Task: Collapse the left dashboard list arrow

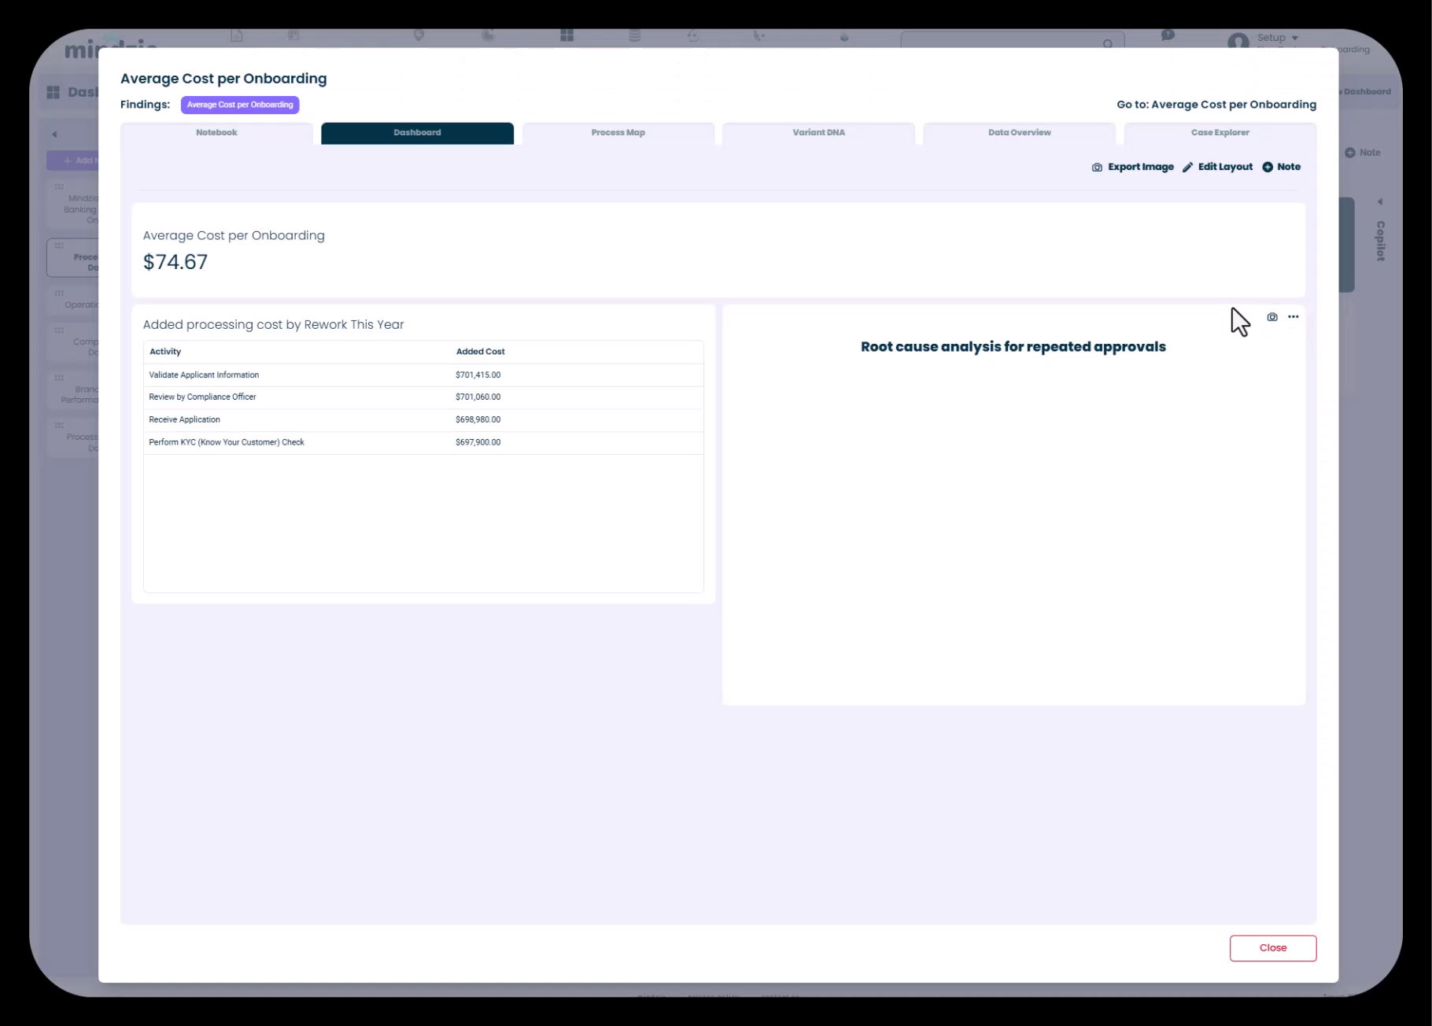Action: pos(54,135)
